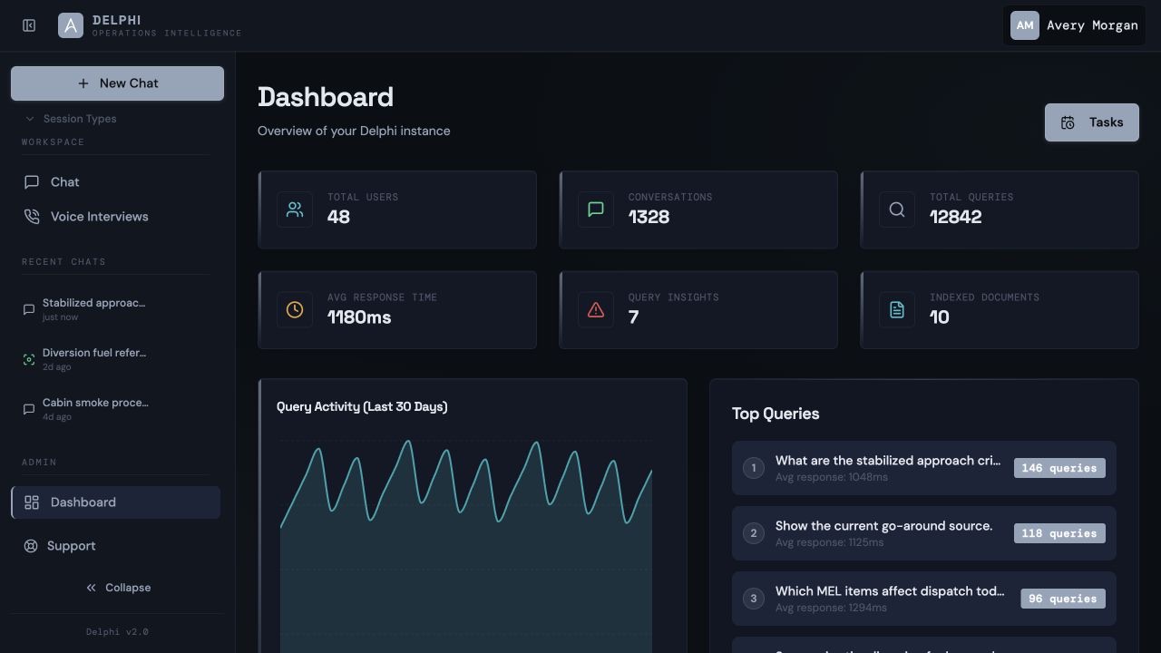
Task: Click the Dashboard grid icon in sidebar
Action: click(x=32, y=502)
